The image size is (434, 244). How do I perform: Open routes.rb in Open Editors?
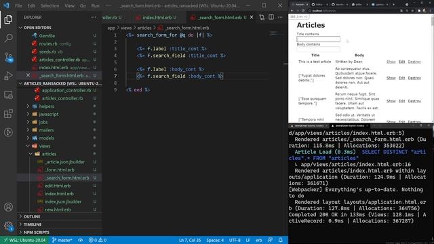(48, 43)
